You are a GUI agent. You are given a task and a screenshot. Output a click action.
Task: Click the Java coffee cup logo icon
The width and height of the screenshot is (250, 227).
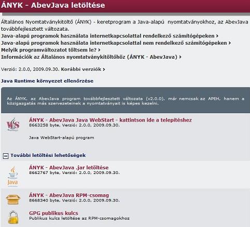coord(12,177)
